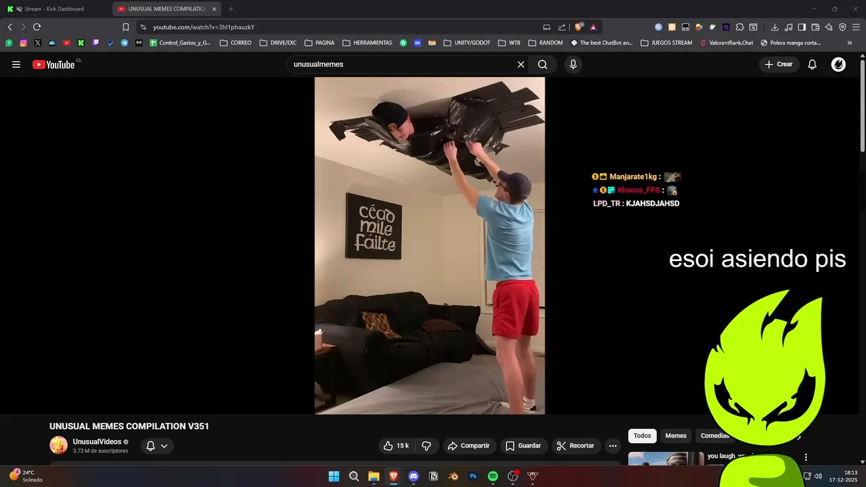866x487 pixels.
Task: Like the video with 15 k likes
Action: (x=396, y=446)
